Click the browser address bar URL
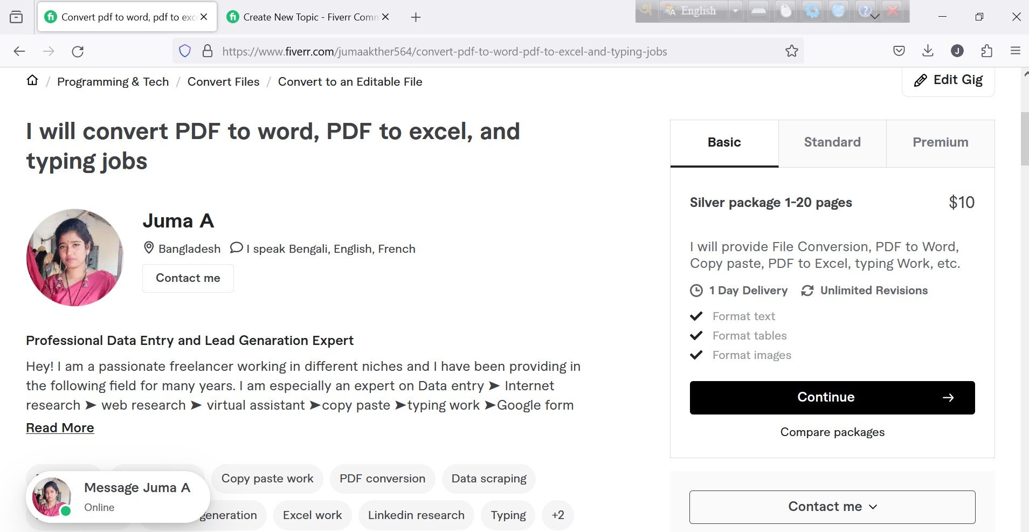 pos(445,51)
